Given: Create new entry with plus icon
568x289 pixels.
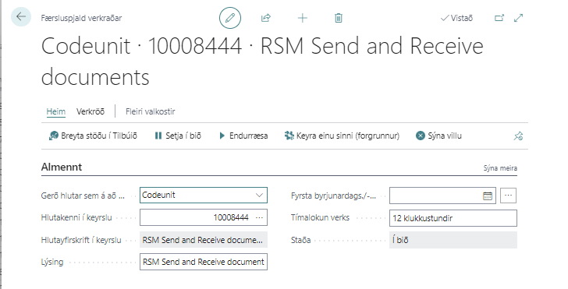Looking at the screenshot, I should pyautogui.click(x=303, y=18).
